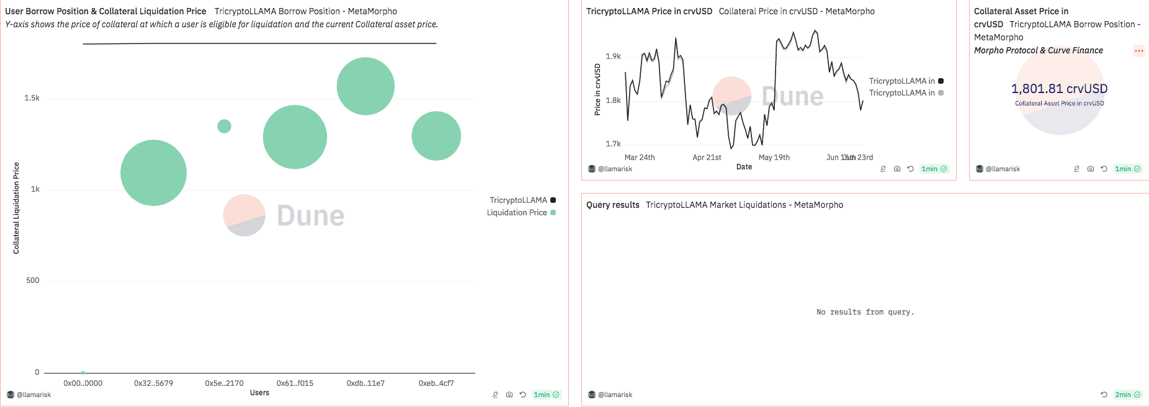The height and width of the screenshot is (407, 1149).
Task: Click the 0xdb..11e7 user bubble
Action: 365,86
